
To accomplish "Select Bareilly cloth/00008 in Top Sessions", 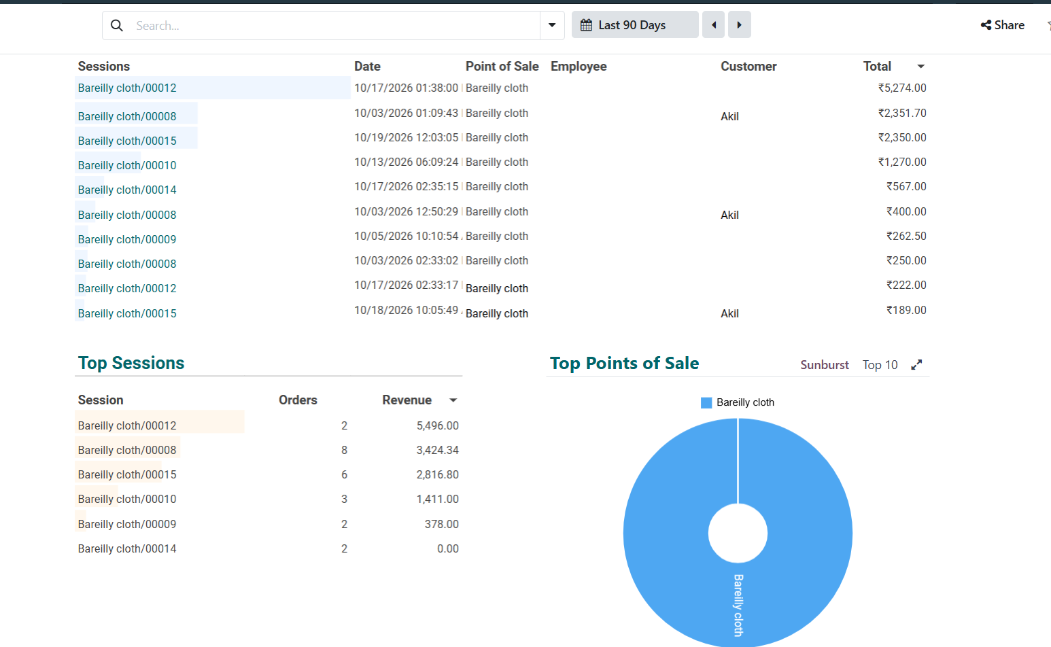I will [x=127, y=450].
